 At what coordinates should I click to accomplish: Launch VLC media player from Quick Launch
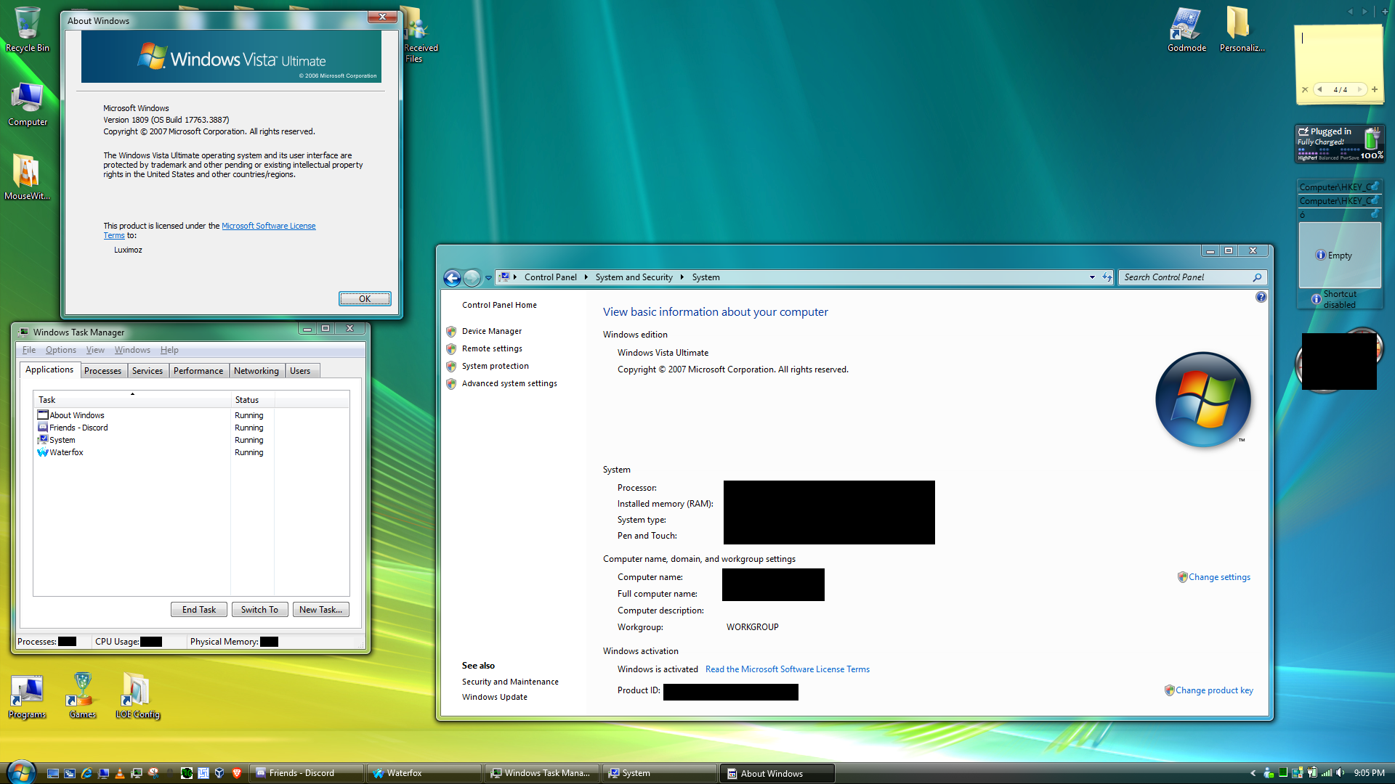(x=120, y=773)
